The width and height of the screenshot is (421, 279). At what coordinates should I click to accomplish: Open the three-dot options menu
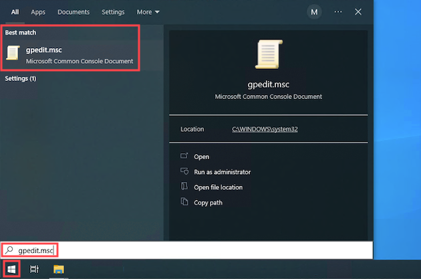pyautogui.click(x=338, y=12)
